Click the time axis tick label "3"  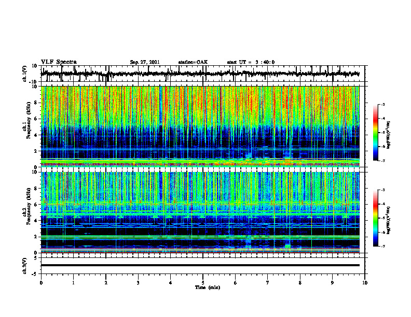(x=138, y=283)
